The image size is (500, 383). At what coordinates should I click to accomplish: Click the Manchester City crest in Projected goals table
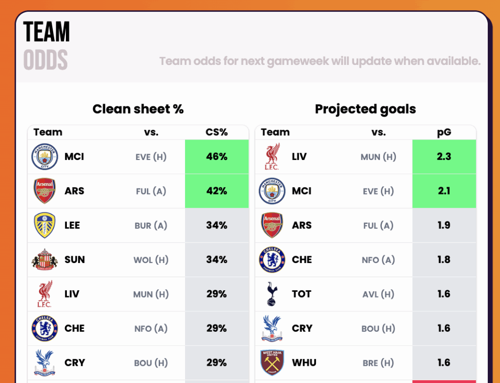272,191
